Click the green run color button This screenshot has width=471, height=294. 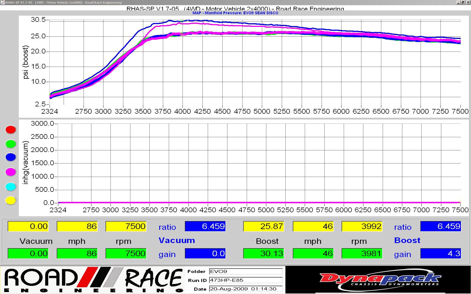[11, 144]
